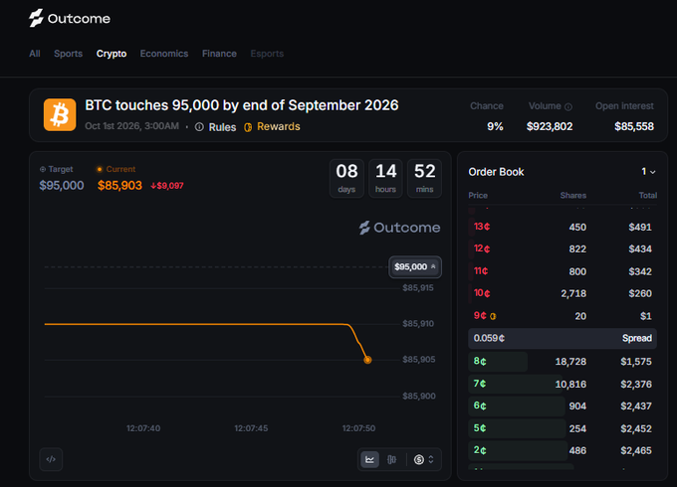Click the reward icon beside 9¢ ask

pyautogui.click(x=493, y=316)
